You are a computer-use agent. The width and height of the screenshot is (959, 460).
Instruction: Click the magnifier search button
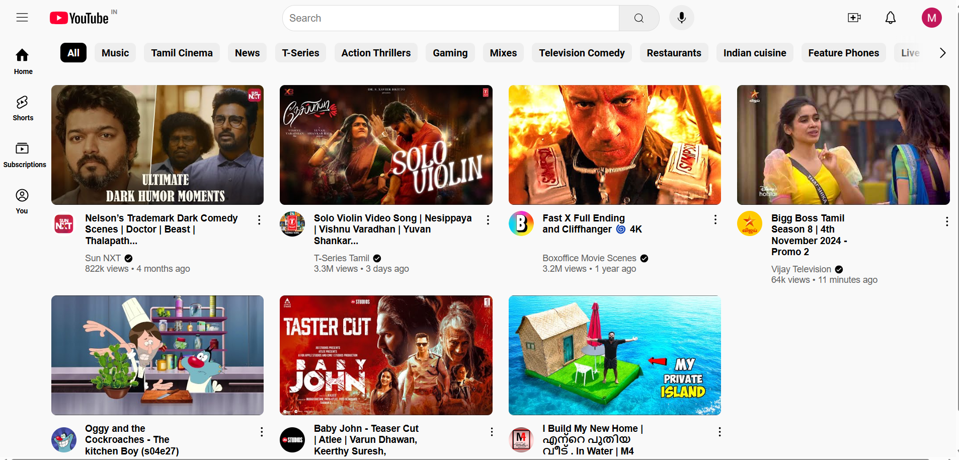pos(638,18)
